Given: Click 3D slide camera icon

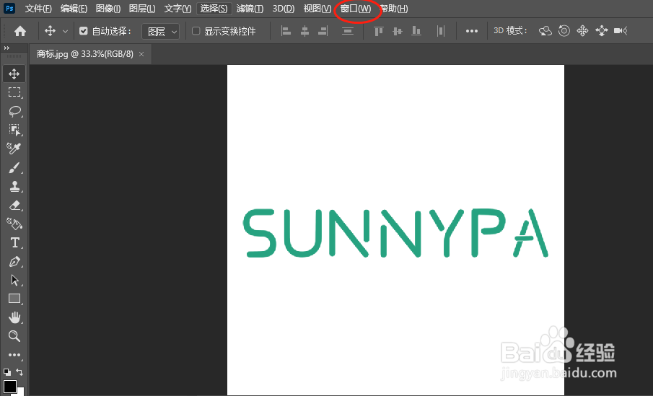Looking at the screenshot, I should click(x=601, y=31).
